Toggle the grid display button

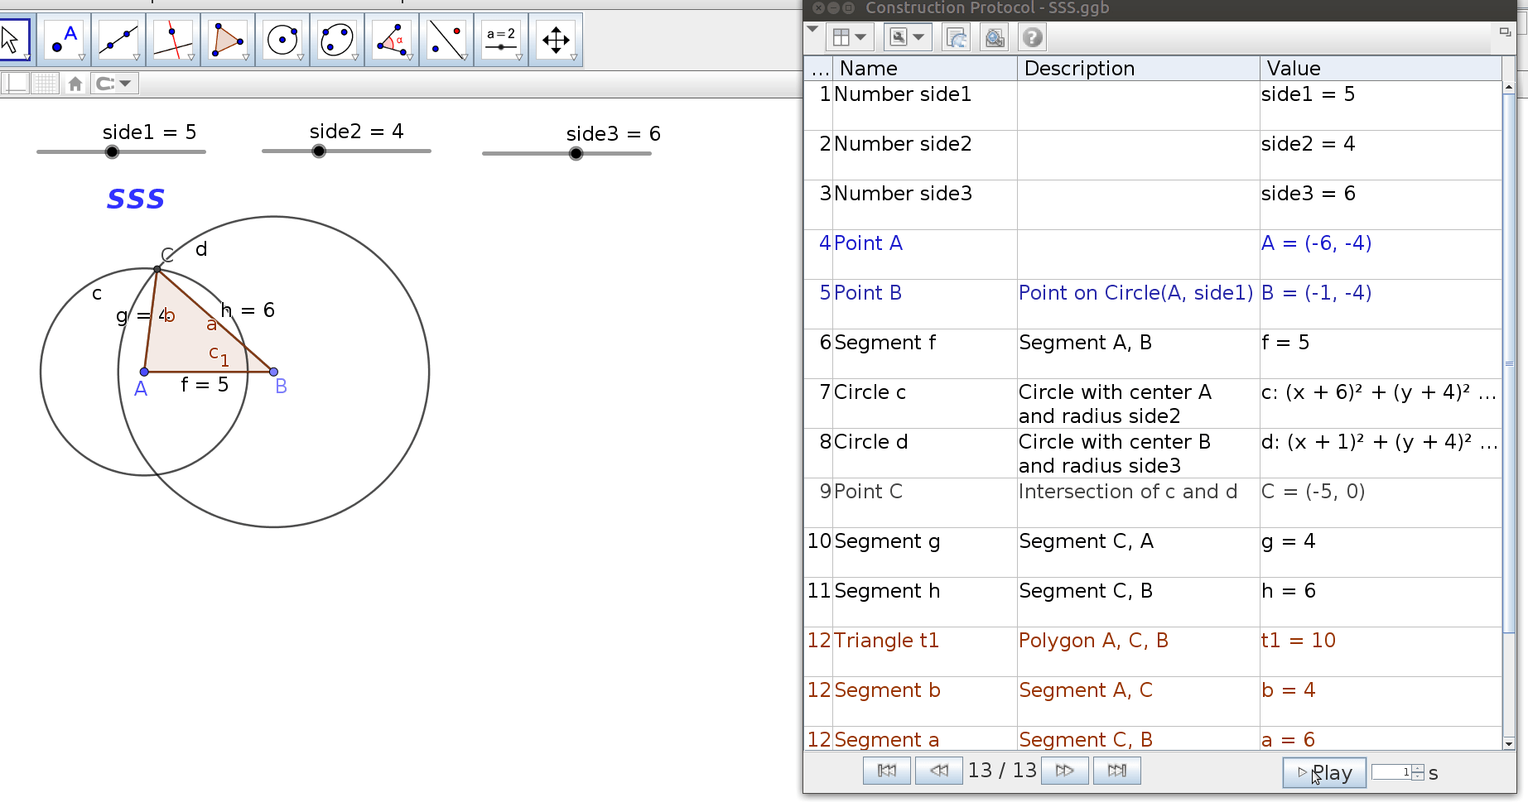click(x=46, y=84)
